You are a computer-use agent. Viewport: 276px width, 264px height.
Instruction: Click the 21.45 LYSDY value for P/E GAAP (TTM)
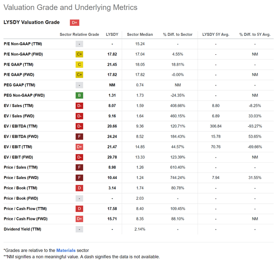point(112,64)
